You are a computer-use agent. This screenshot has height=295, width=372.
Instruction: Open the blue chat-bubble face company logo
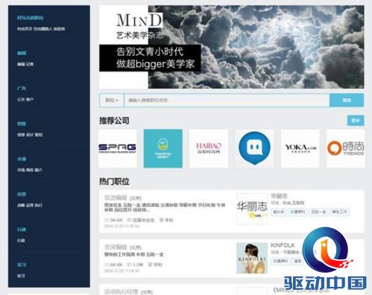click(x=255, y=148)
